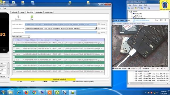Click the End Address column header
Screen dimensions: 170x95
pos(45,40)
